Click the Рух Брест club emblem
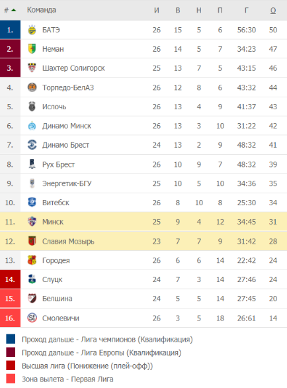This screenshot has width=287, height=388. click(32, 164)
